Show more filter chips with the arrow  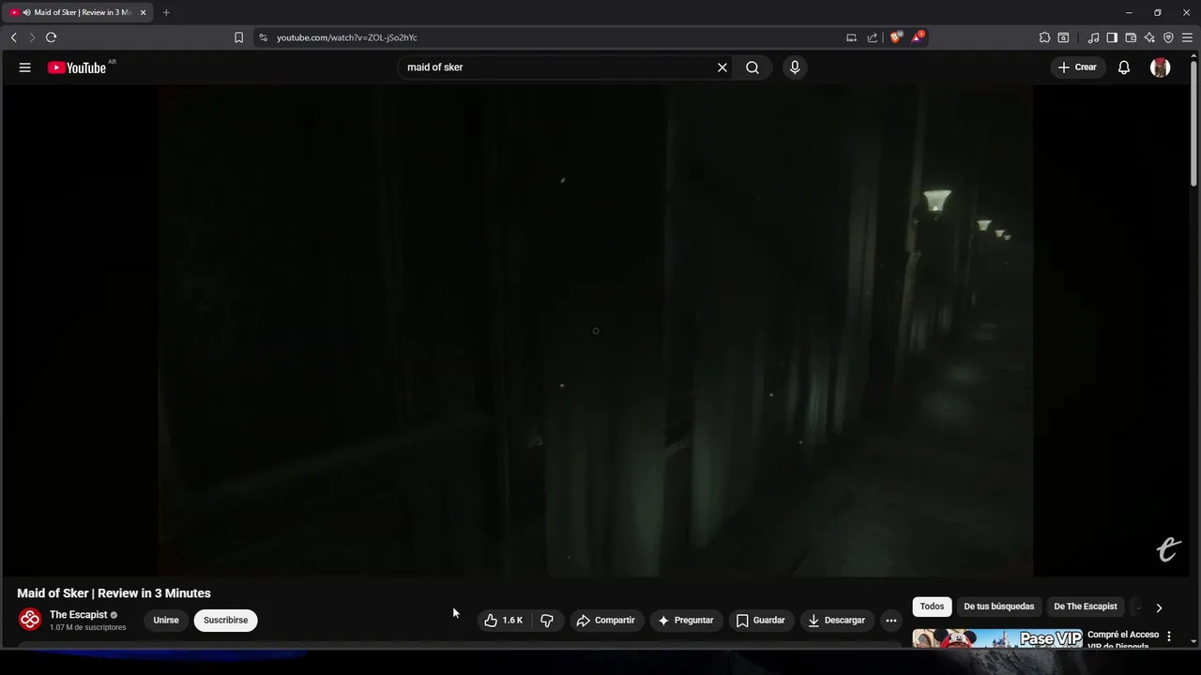pos(1159,607)
